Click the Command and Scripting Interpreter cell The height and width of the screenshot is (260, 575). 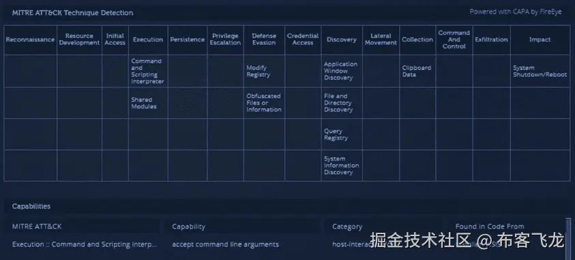pyautogui.click(x=148, y=71)
